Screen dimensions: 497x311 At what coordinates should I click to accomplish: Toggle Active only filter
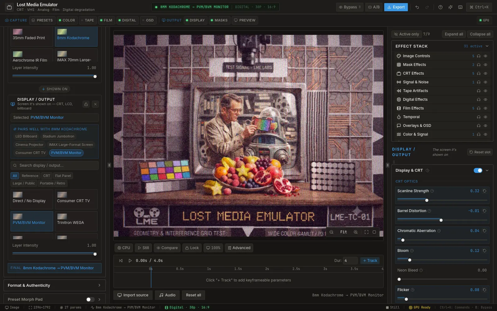406,34
